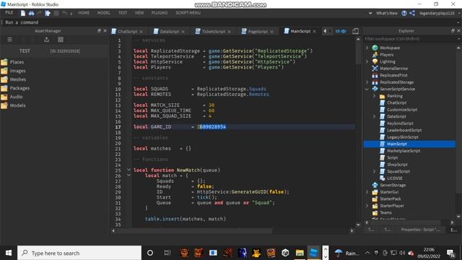The image size is (462, 260).
Task: Close the DataScript tab
Action: pos(183,32)
